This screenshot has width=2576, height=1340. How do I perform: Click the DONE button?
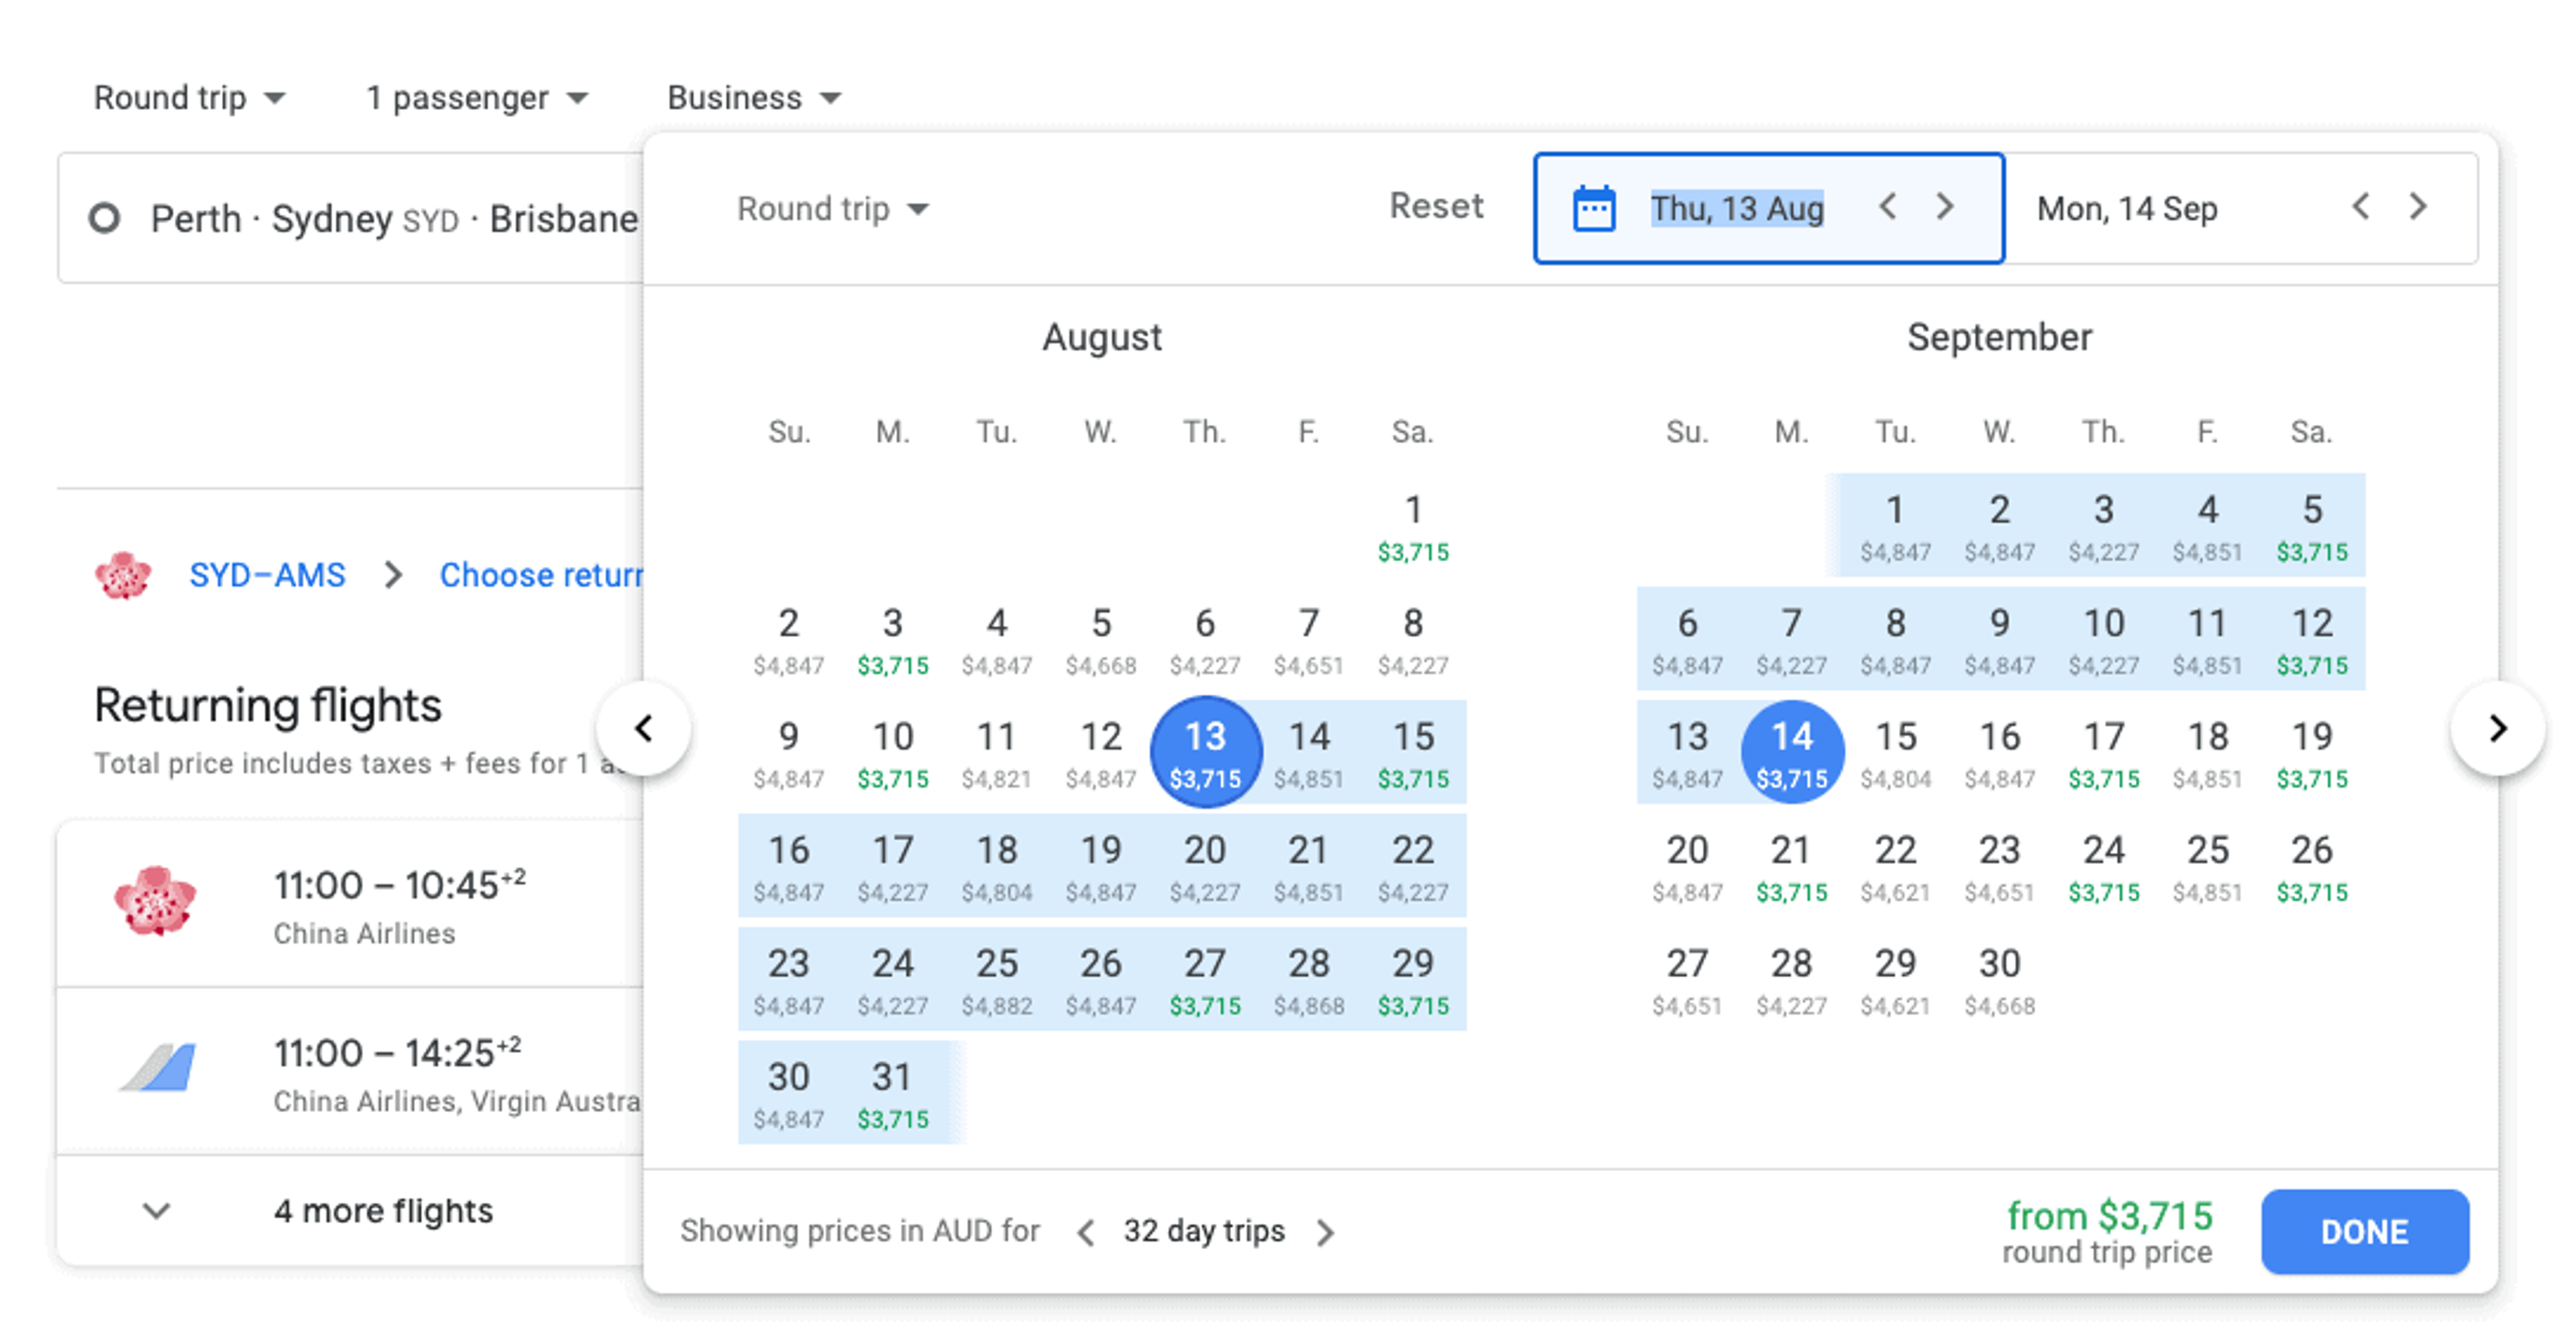click(2364, 1231)
